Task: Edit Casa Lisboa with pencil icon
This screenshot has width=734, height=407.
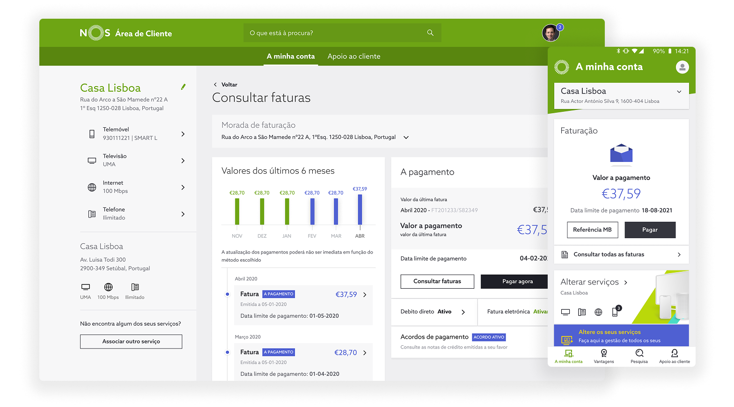Action: coord(183,87)
